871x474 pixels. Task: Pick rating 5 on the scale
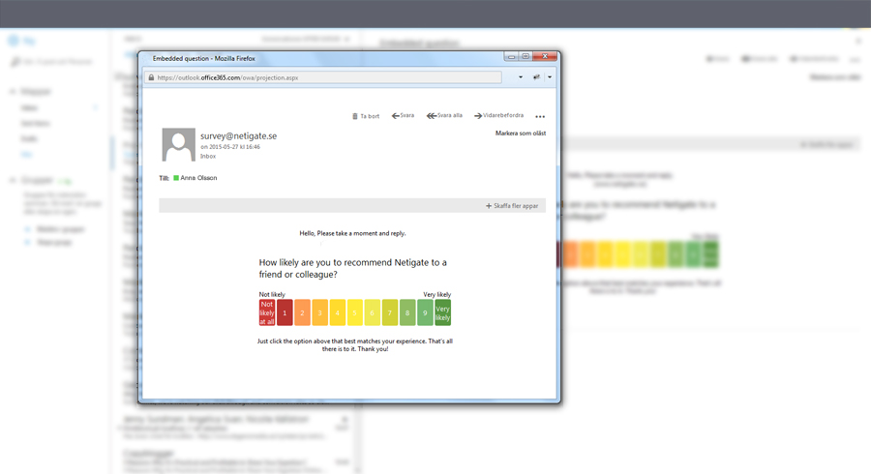point(355,312)
